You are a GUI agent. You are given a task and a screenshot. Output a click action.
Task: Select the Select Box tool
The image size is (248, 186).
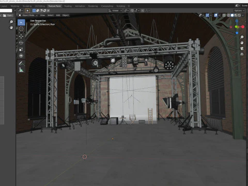tap(21, 22)
